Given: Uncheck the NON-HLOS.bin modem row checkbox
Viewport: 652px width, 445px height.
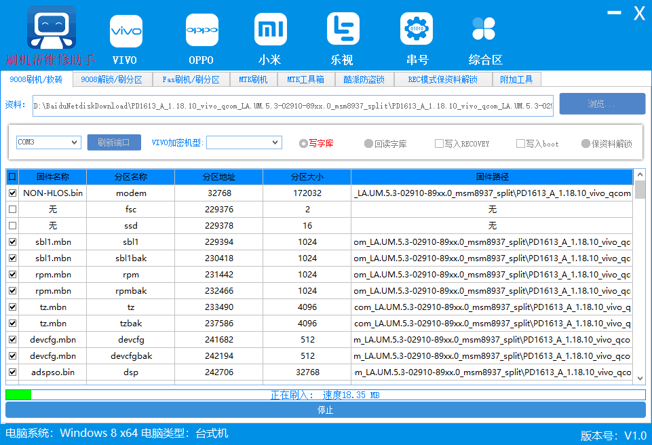Looking at the screenshot, I should click(12, 193).
